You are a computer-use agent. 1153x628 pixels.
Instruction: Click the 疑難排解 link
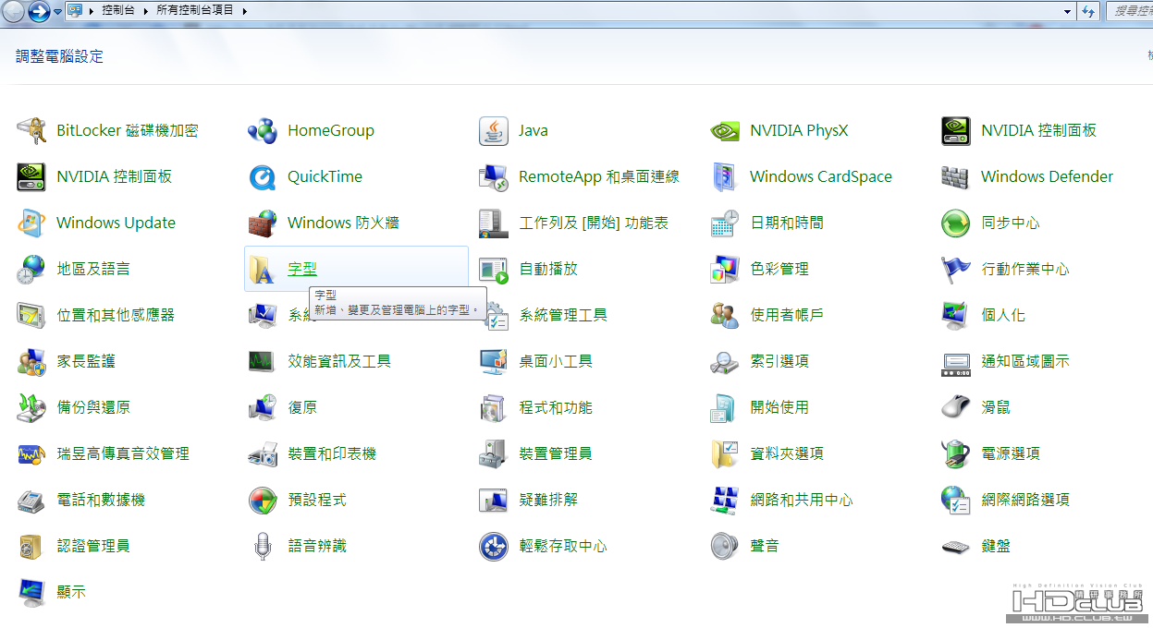coord(548,501)
